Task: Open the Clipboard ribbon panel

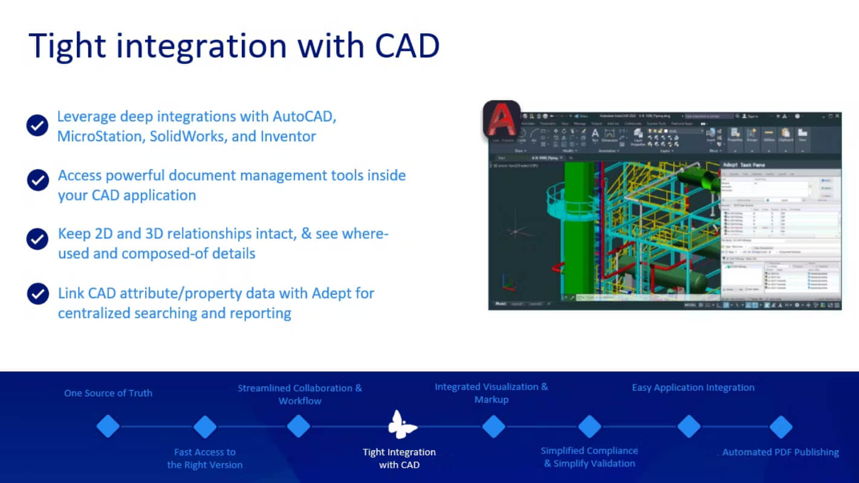Action: pos(785,135)
